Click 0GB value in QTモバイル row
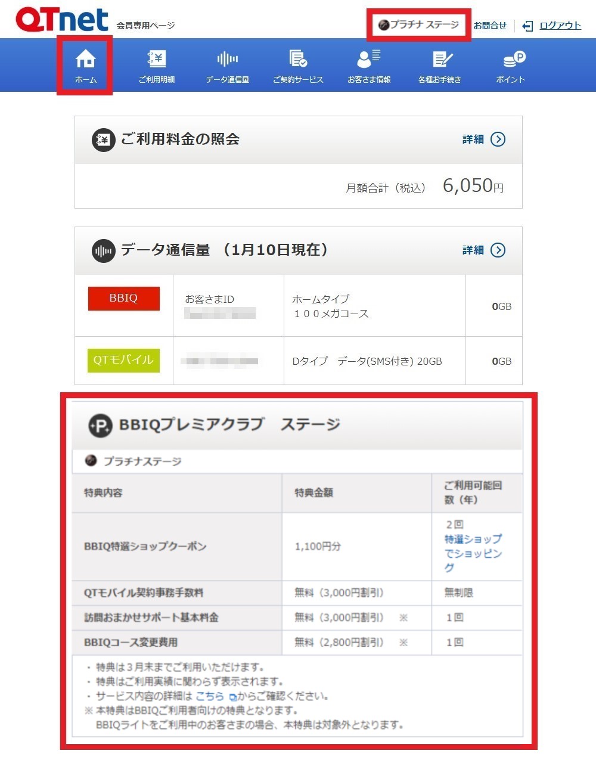Viewport: 596px width, 766px height. pos(501,361)
